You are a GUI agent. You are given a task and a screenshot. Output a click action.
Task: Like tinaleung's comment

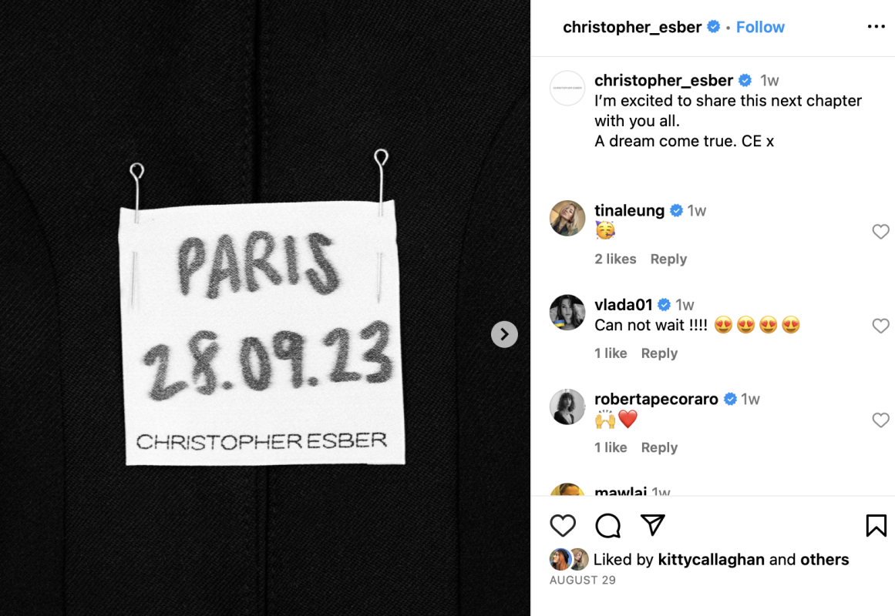(x=880, y=232)
